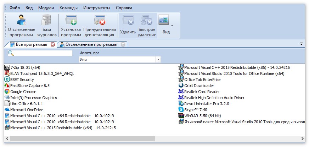309x147 pixels.
Task: Click the text "ESET Security"
Action: [22, 80]
